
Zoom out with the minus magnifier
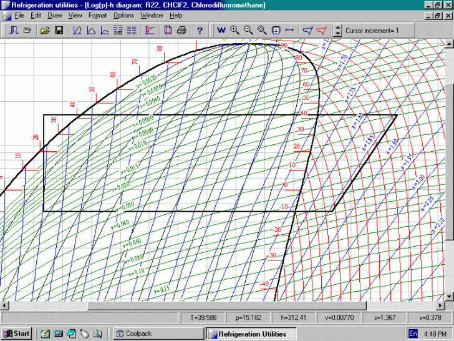coord(248,30)
